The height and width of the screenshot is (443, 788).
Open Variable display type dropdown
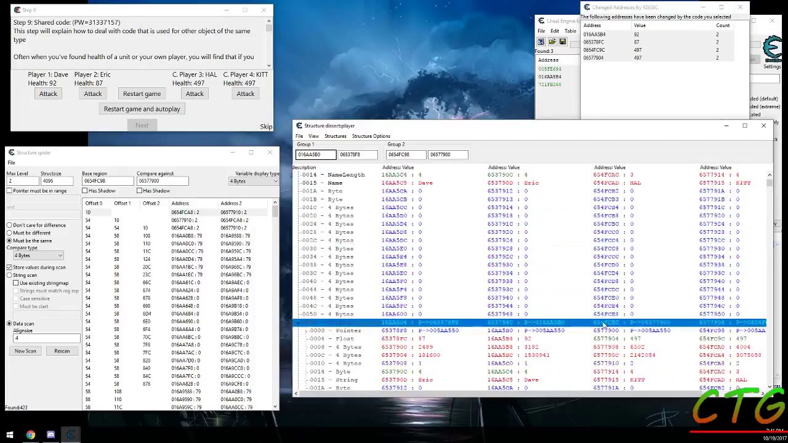tap(254, 181)
